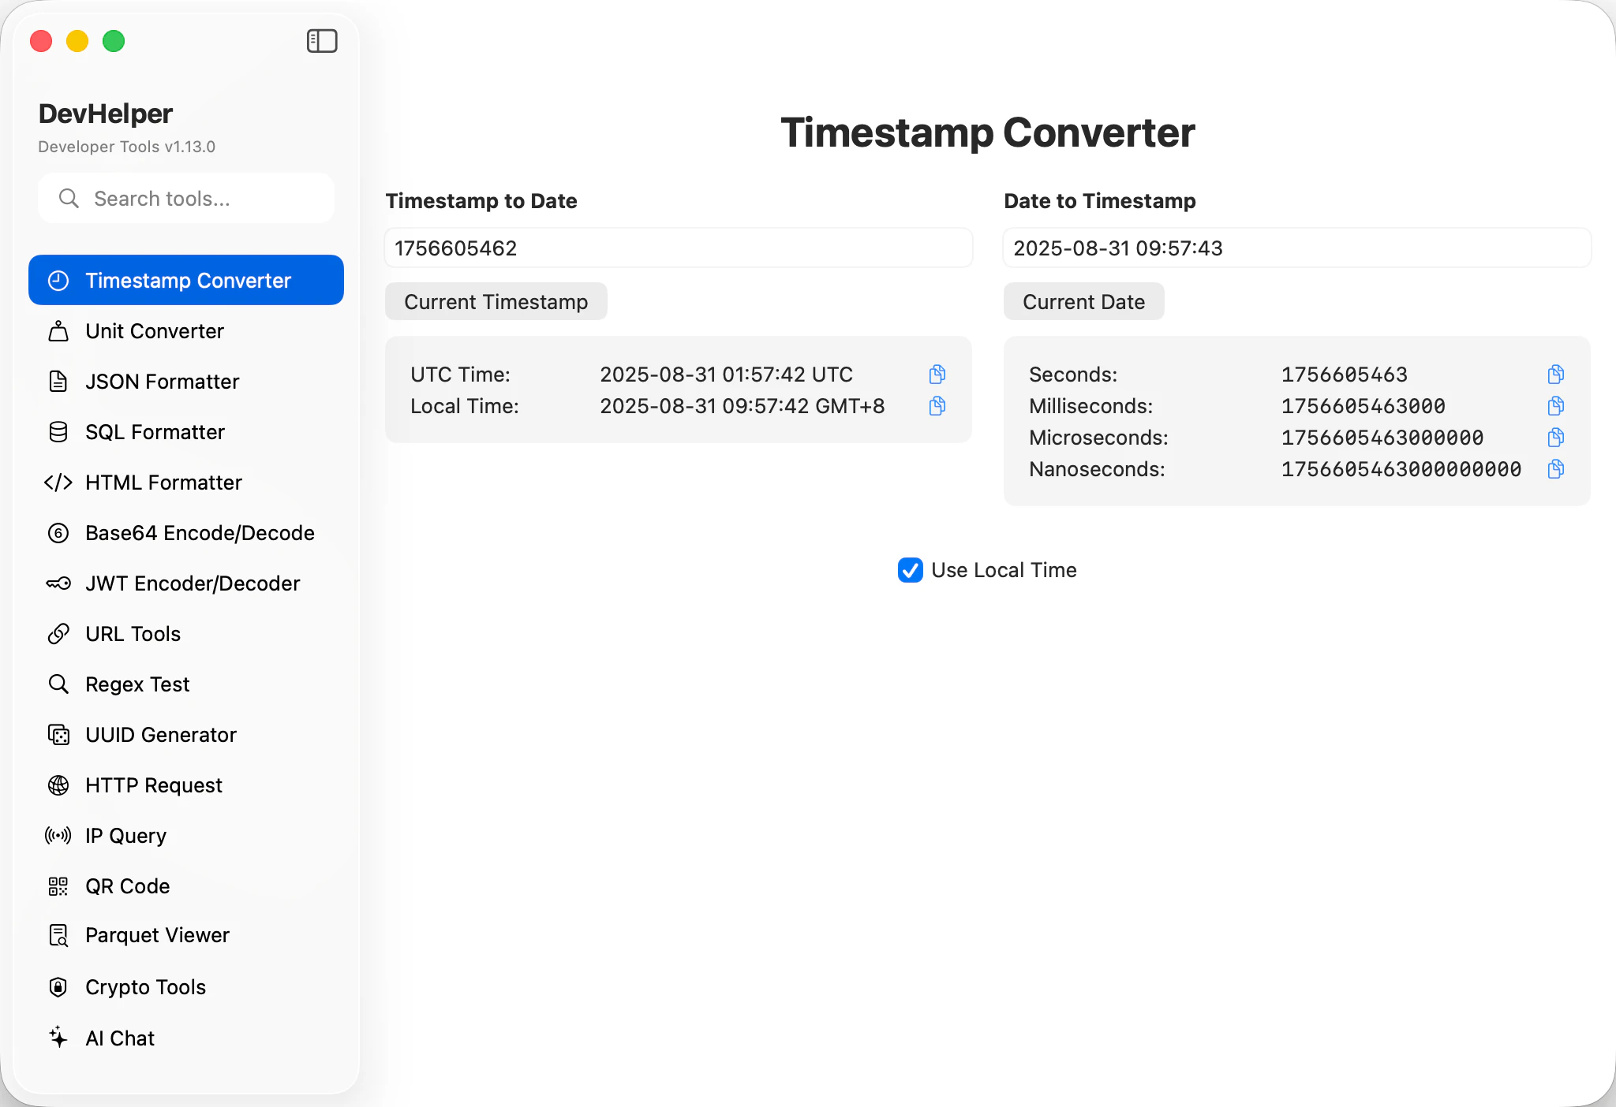1616x1107 pixels.
Task: Select UUID Generator in the sidebar
Action: click(160, 735)
